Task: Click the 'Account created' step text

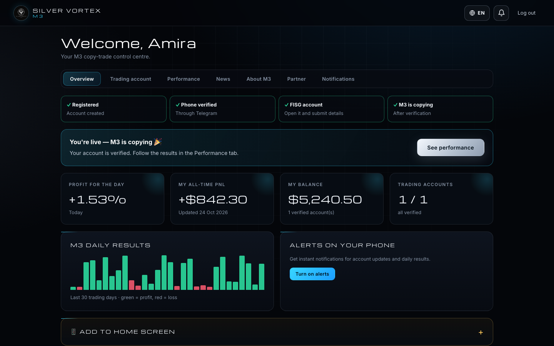Action: [85, 113]
